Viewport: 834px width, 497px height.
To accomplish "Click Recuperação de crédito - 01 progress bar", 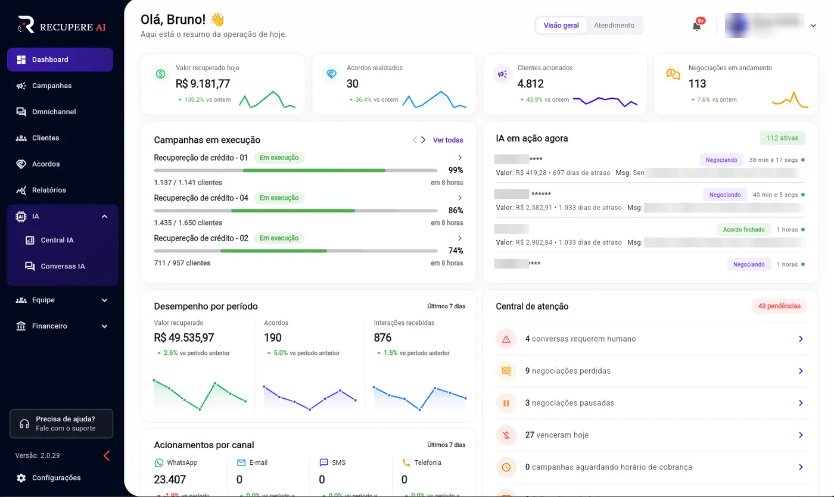I will click(295, 170).
